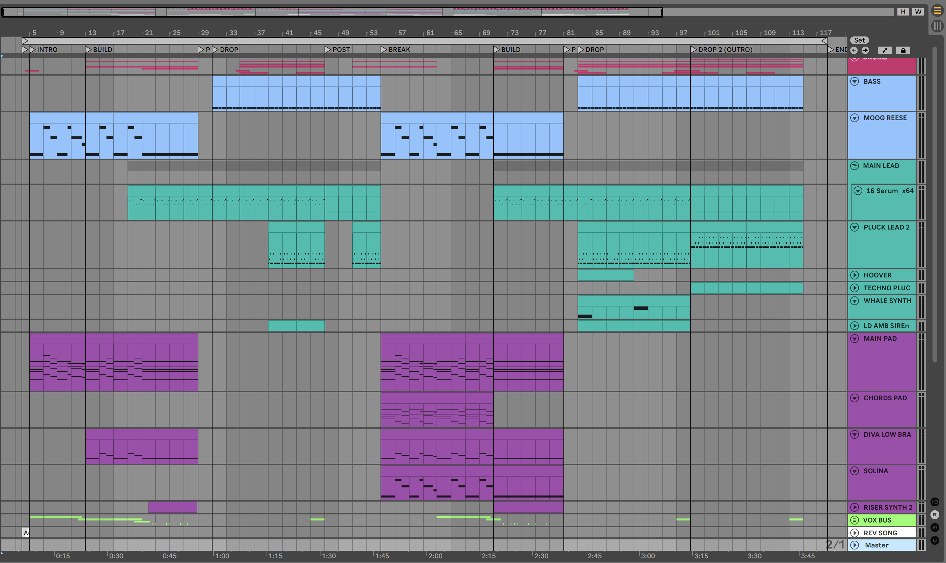Toggle the track Delay D button
Viewport: 946px width, 563px height.
tap(935, 540)
